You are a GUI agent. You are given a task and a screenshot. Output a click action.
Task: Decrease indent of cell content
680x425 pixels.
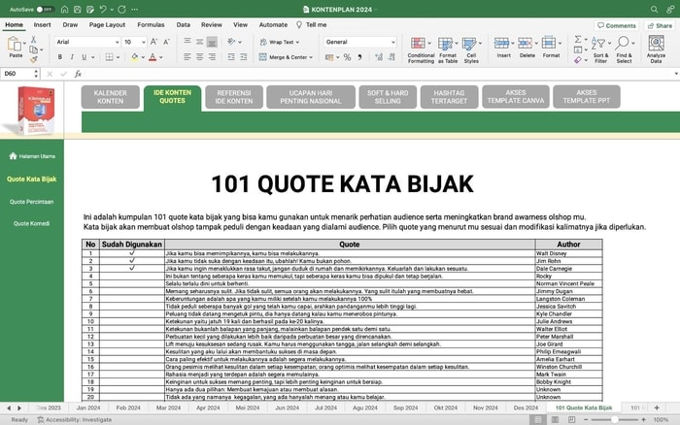(x=231, y=56)
